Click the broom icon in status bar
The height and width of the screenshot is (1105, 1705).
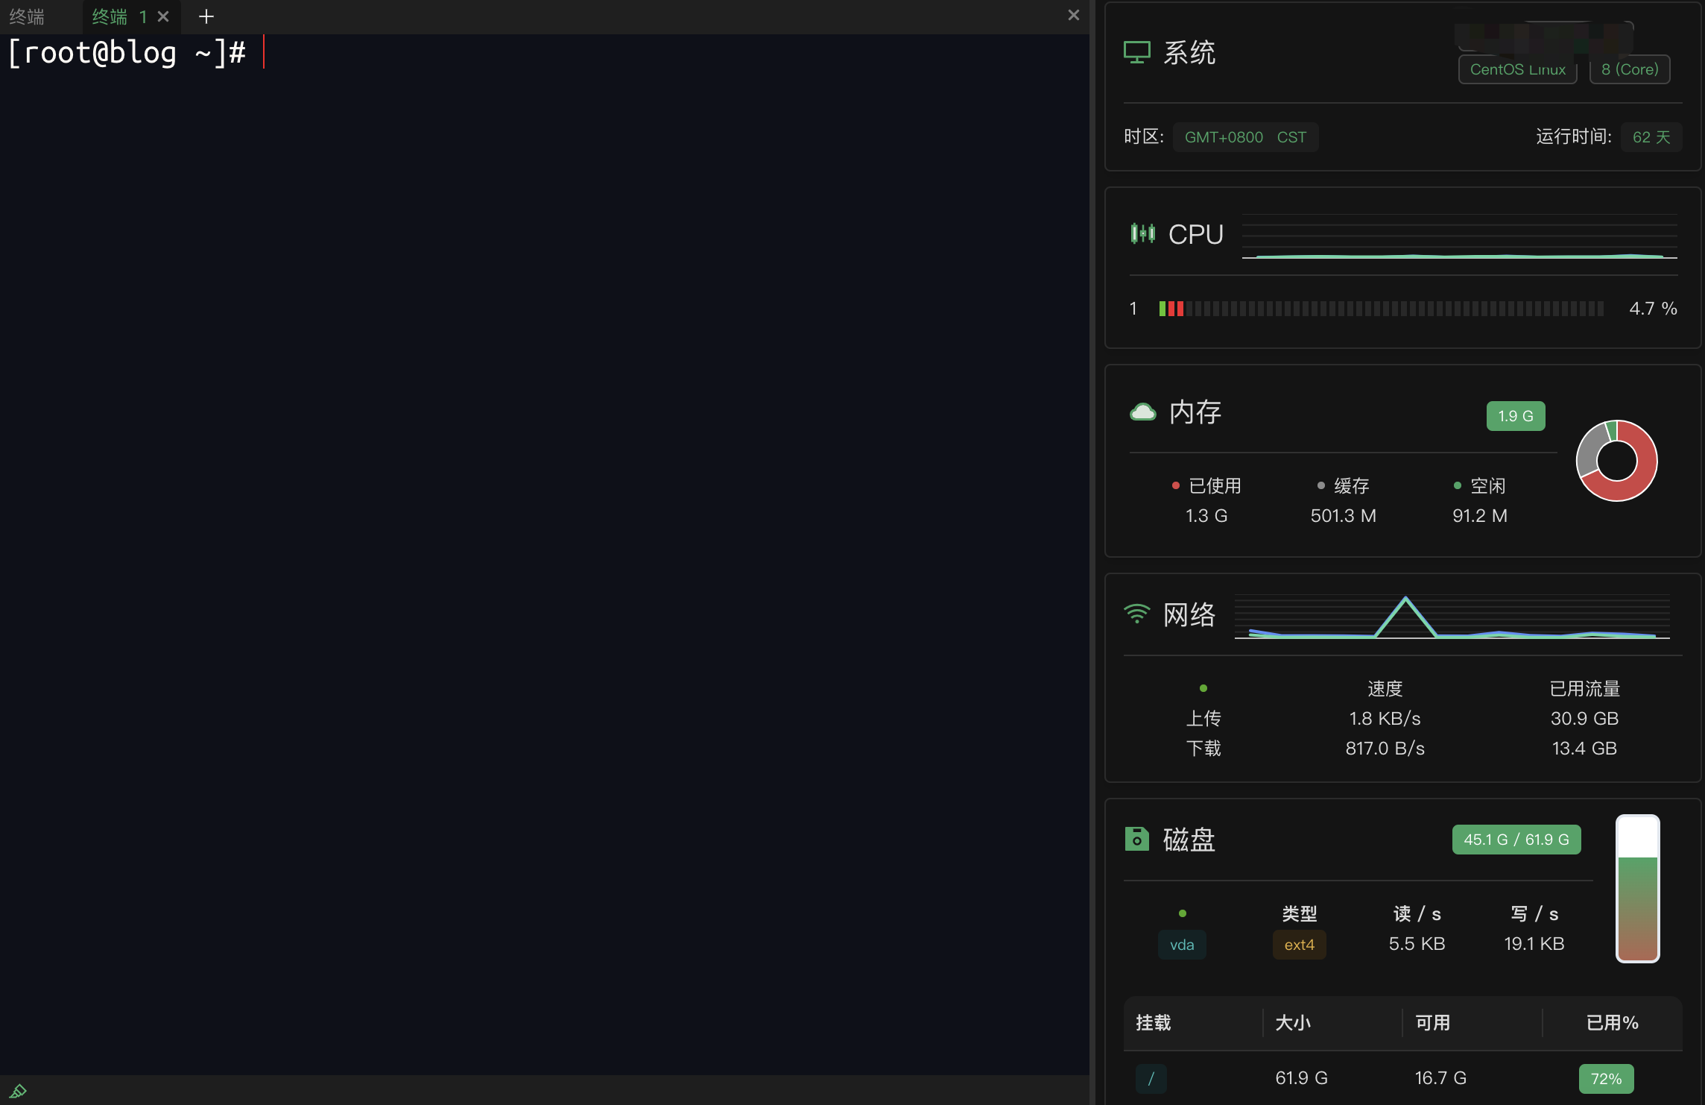pos(18,1092)
